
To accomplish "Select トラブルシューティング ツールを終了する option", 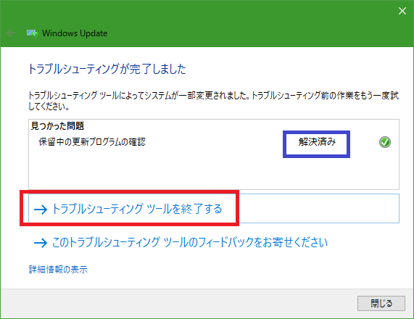I will pos(214,208).
